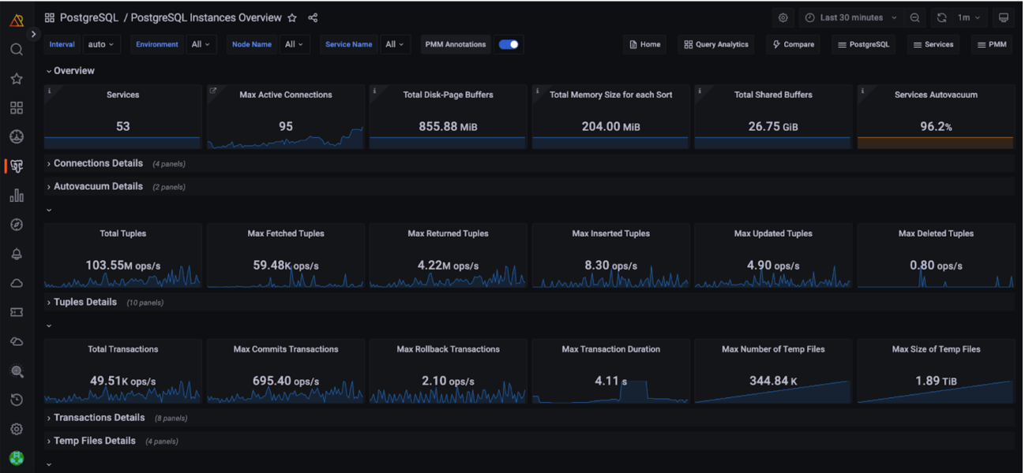The width and height of the screenshot is (1025, 473).
Task: Open the PMM menu
Action: pos(992,44)
